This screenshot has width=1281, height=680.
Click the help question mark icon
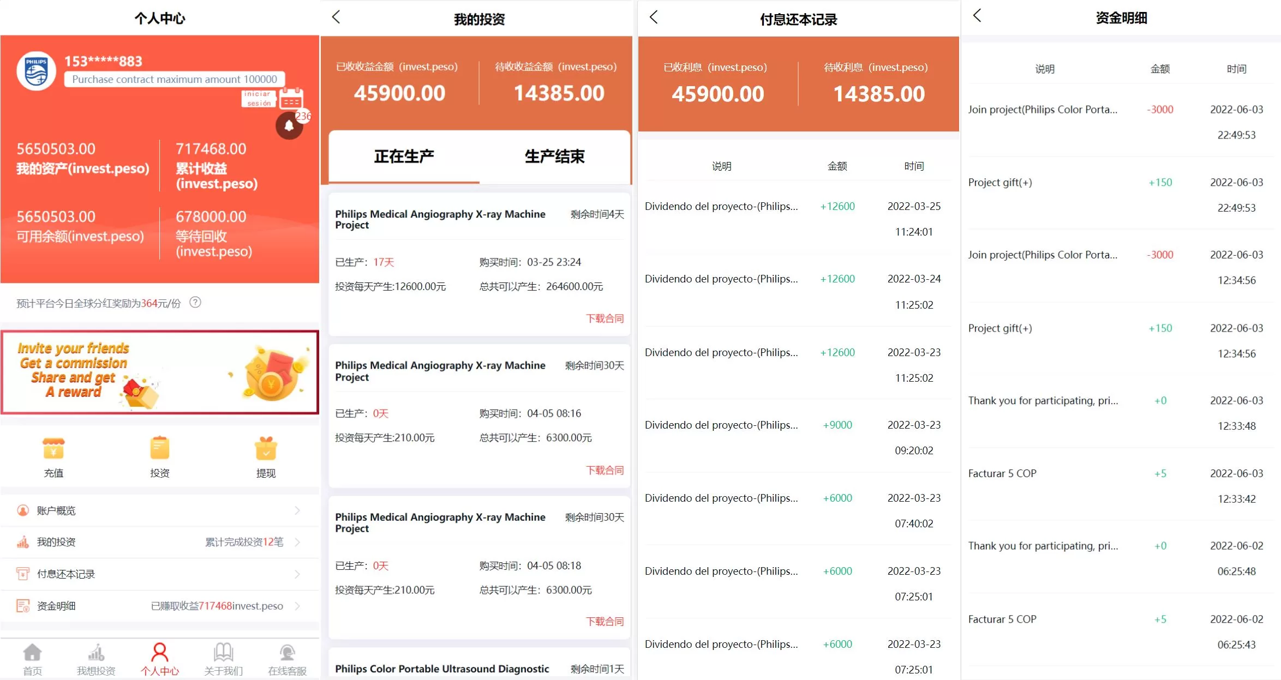pos(195,302)
